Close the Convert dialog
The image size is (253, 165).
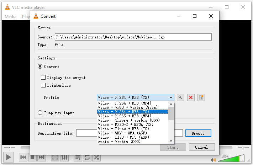(211, 16)
